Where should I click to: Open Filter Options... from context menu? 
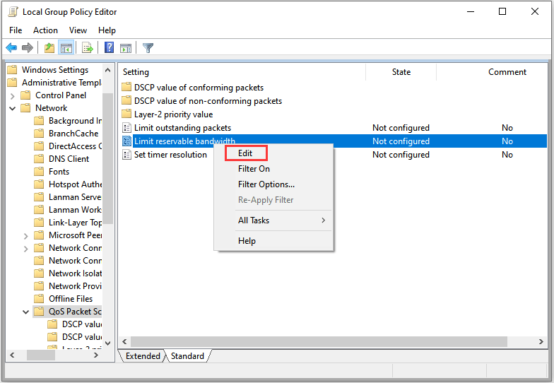[266, 184]
